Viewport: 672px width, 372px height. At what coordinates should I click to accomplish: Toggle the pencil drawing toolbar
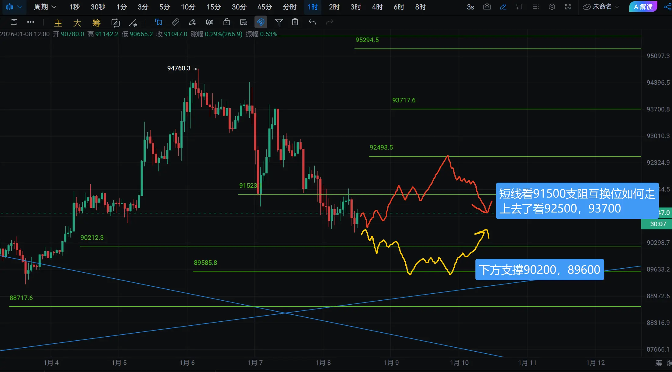[x=503, y=7]
